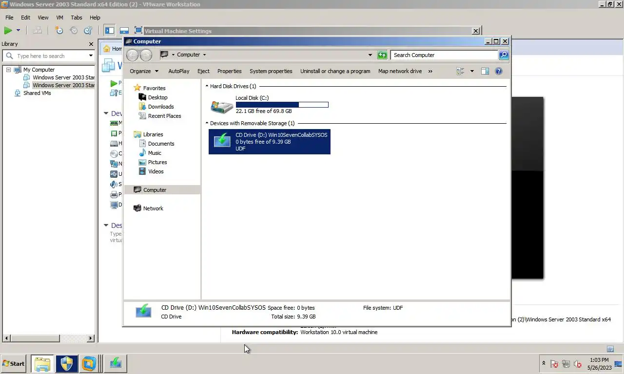Open the Edit menu
The width and height of the screenshot is (624, 374).
[x=25, y=18]
